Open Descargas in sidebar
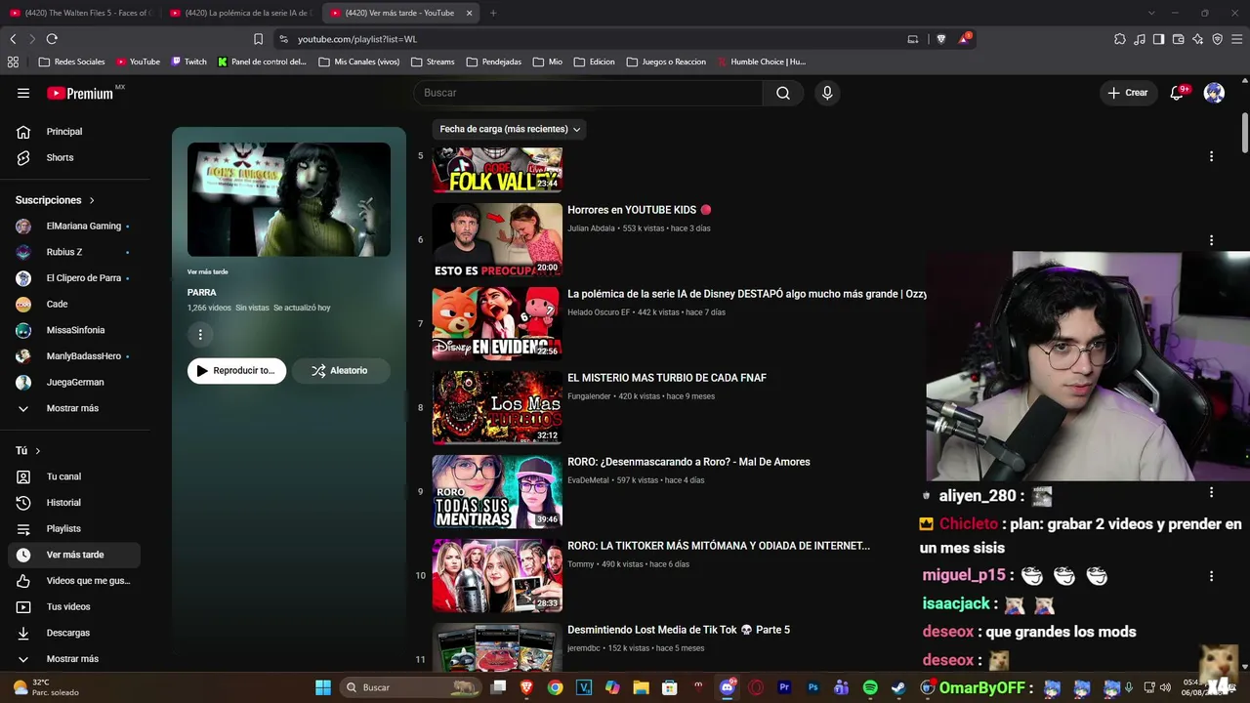1250x703 pixels. [x=75, y=633]
